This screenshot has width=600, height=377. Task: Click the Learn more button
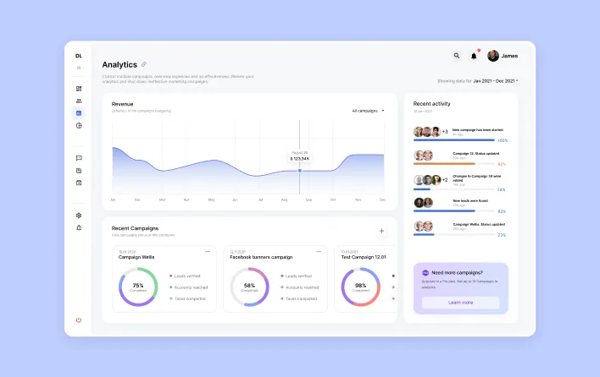point(461,303)
